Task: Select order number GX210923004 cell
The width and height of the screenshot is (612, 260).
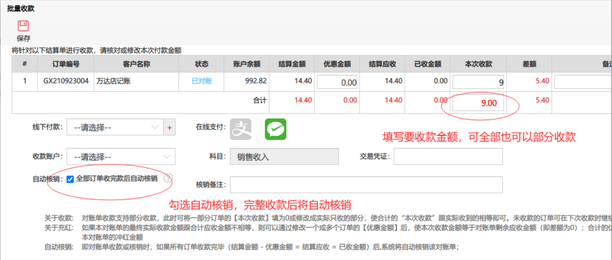Action: pyautogui.click(x=66, y=81)
